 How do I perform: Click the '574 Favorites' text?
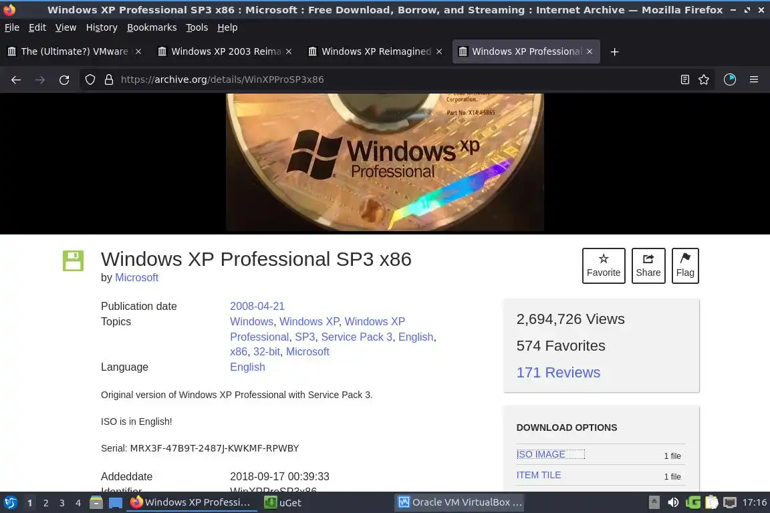[x=561, y=346]
